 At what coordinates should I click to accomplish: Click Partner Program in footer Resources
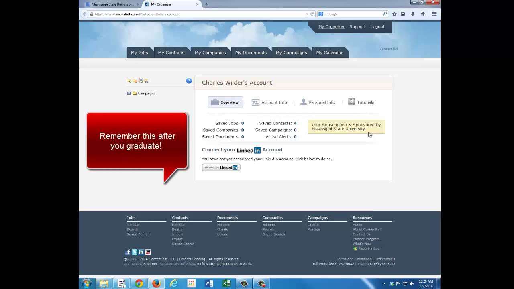[x=366, y=239]
